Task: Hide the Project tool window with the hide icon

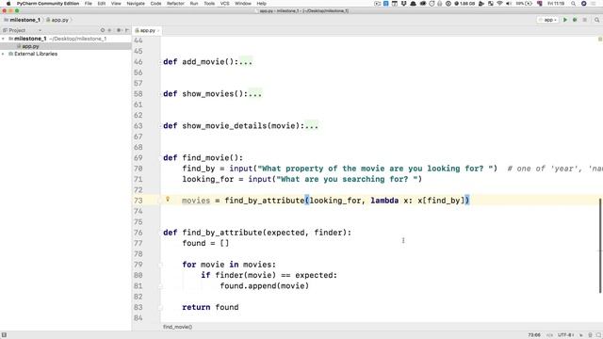Action: (x=127, y=30)
